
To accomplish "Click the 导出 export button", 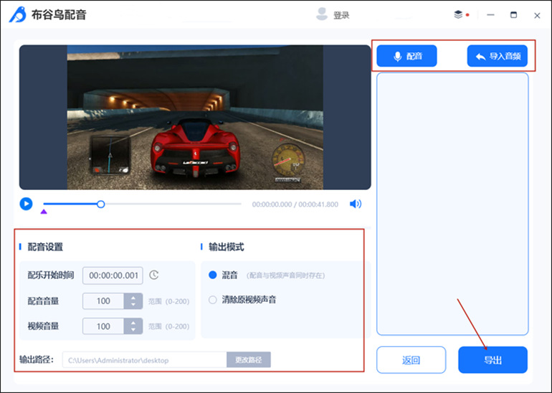I will pyautogui.click(x=492, y=360).
